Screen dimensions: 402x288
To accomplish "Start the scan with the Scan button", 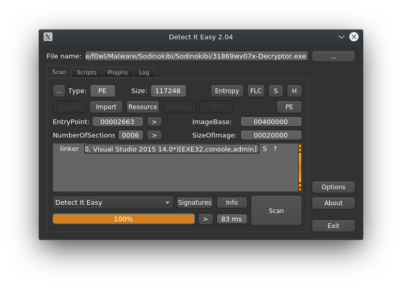I will pos(276,210).
